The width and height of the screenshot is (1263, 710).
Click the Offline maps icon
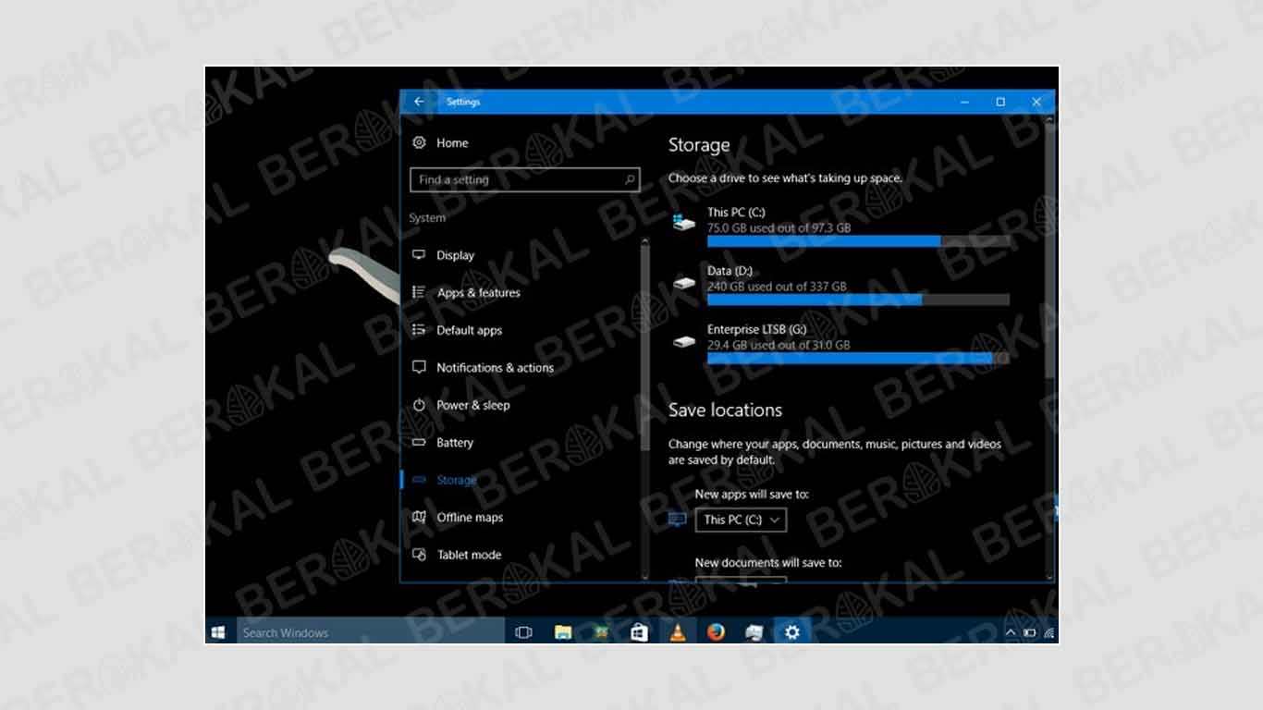[x=419, y=517]
